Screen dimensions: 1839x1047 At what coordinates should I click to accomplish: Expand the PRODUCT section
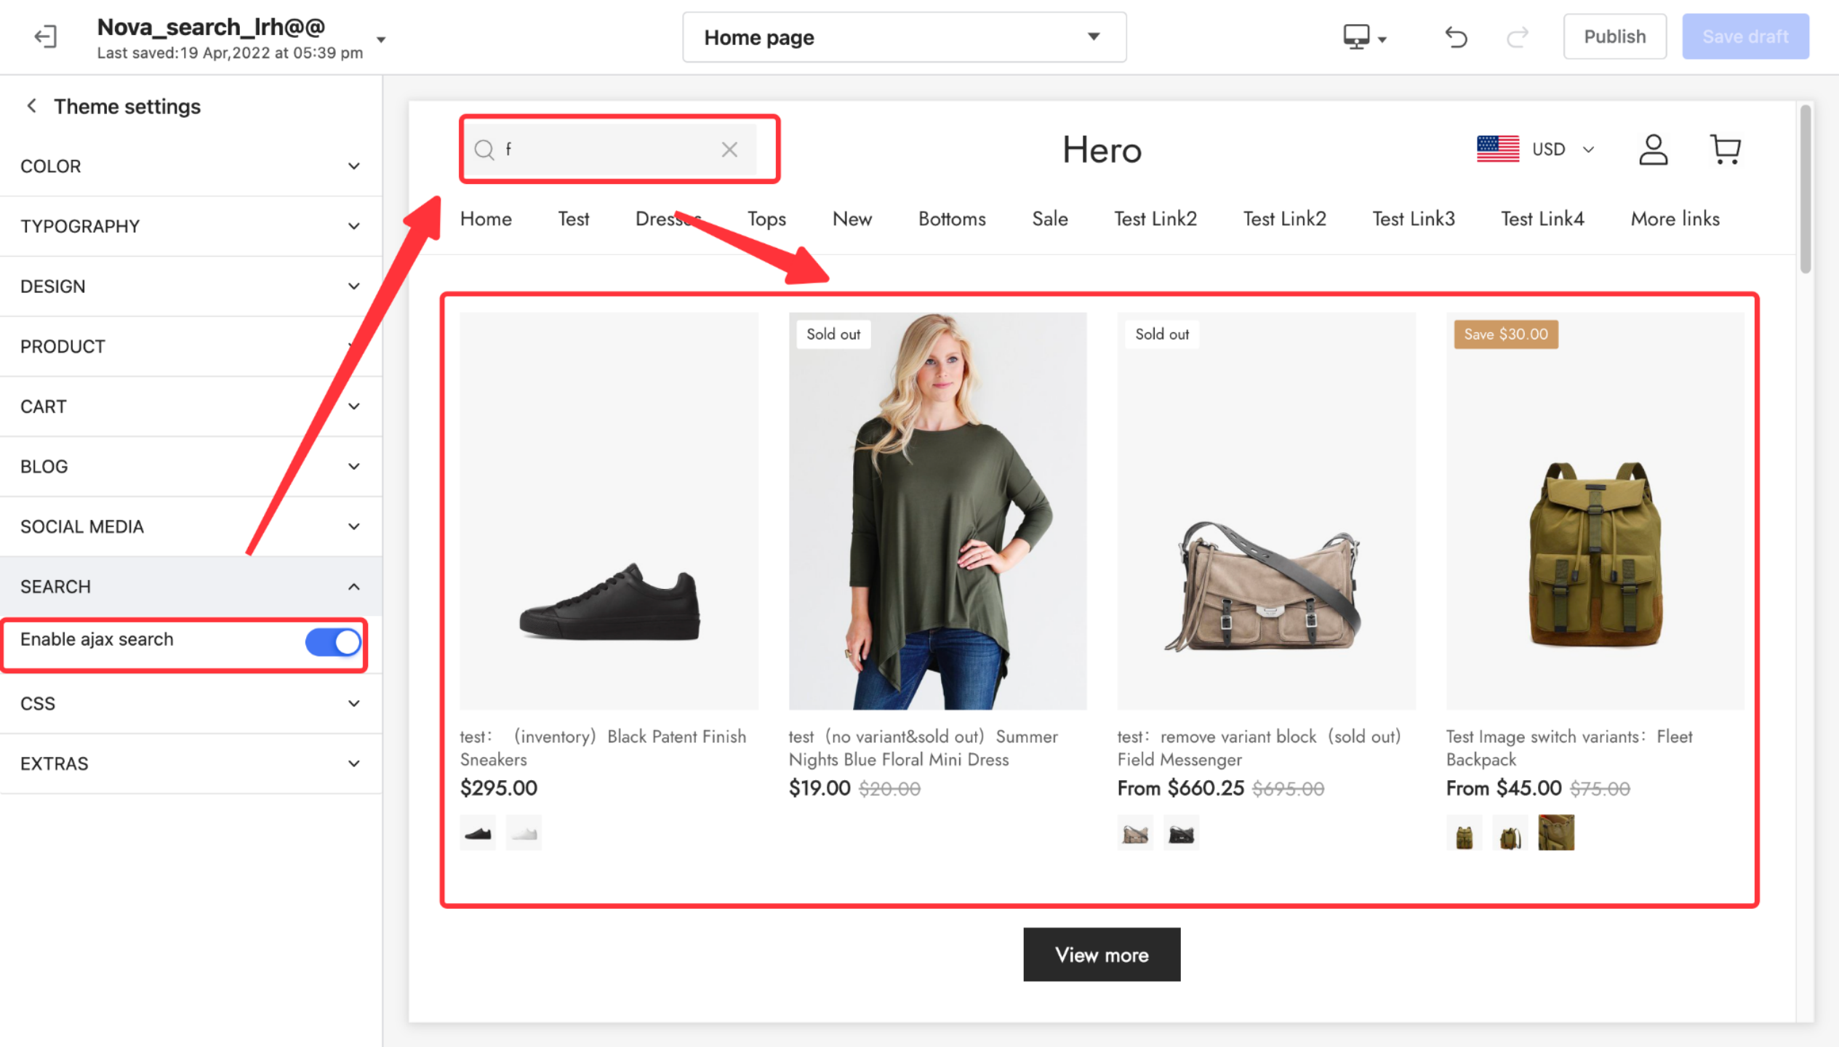pyautogui.click(x=191, y=346)
